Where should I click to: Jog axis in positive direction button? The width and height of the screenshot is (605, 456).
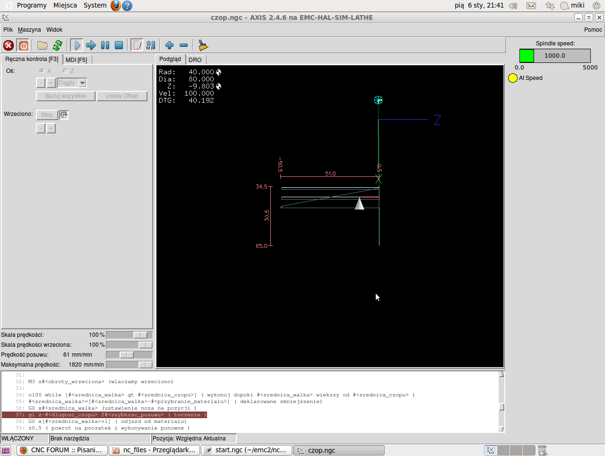coord(51,83)
